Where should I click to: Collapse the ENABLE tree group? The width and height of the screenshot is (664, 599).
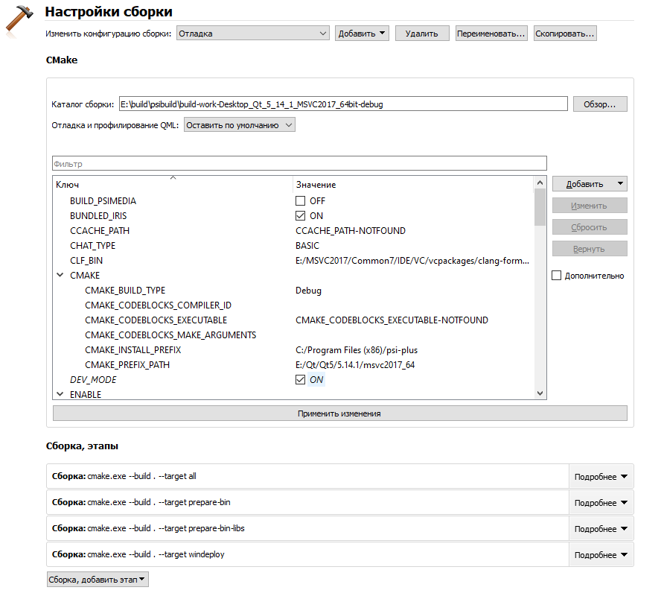click(60, 395)
